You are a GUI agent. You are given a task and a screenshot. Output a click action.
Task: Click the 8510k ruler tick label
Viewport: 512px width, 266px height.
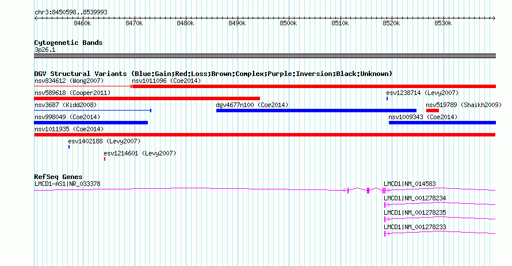click(340, 24)
